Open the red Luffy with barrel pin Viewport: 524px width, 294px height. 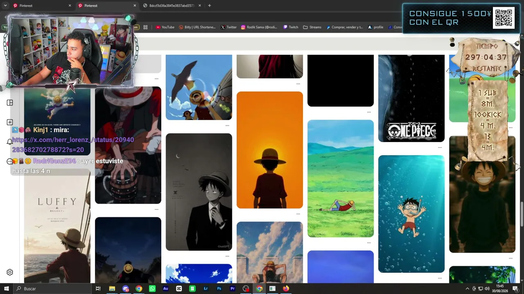128,145
